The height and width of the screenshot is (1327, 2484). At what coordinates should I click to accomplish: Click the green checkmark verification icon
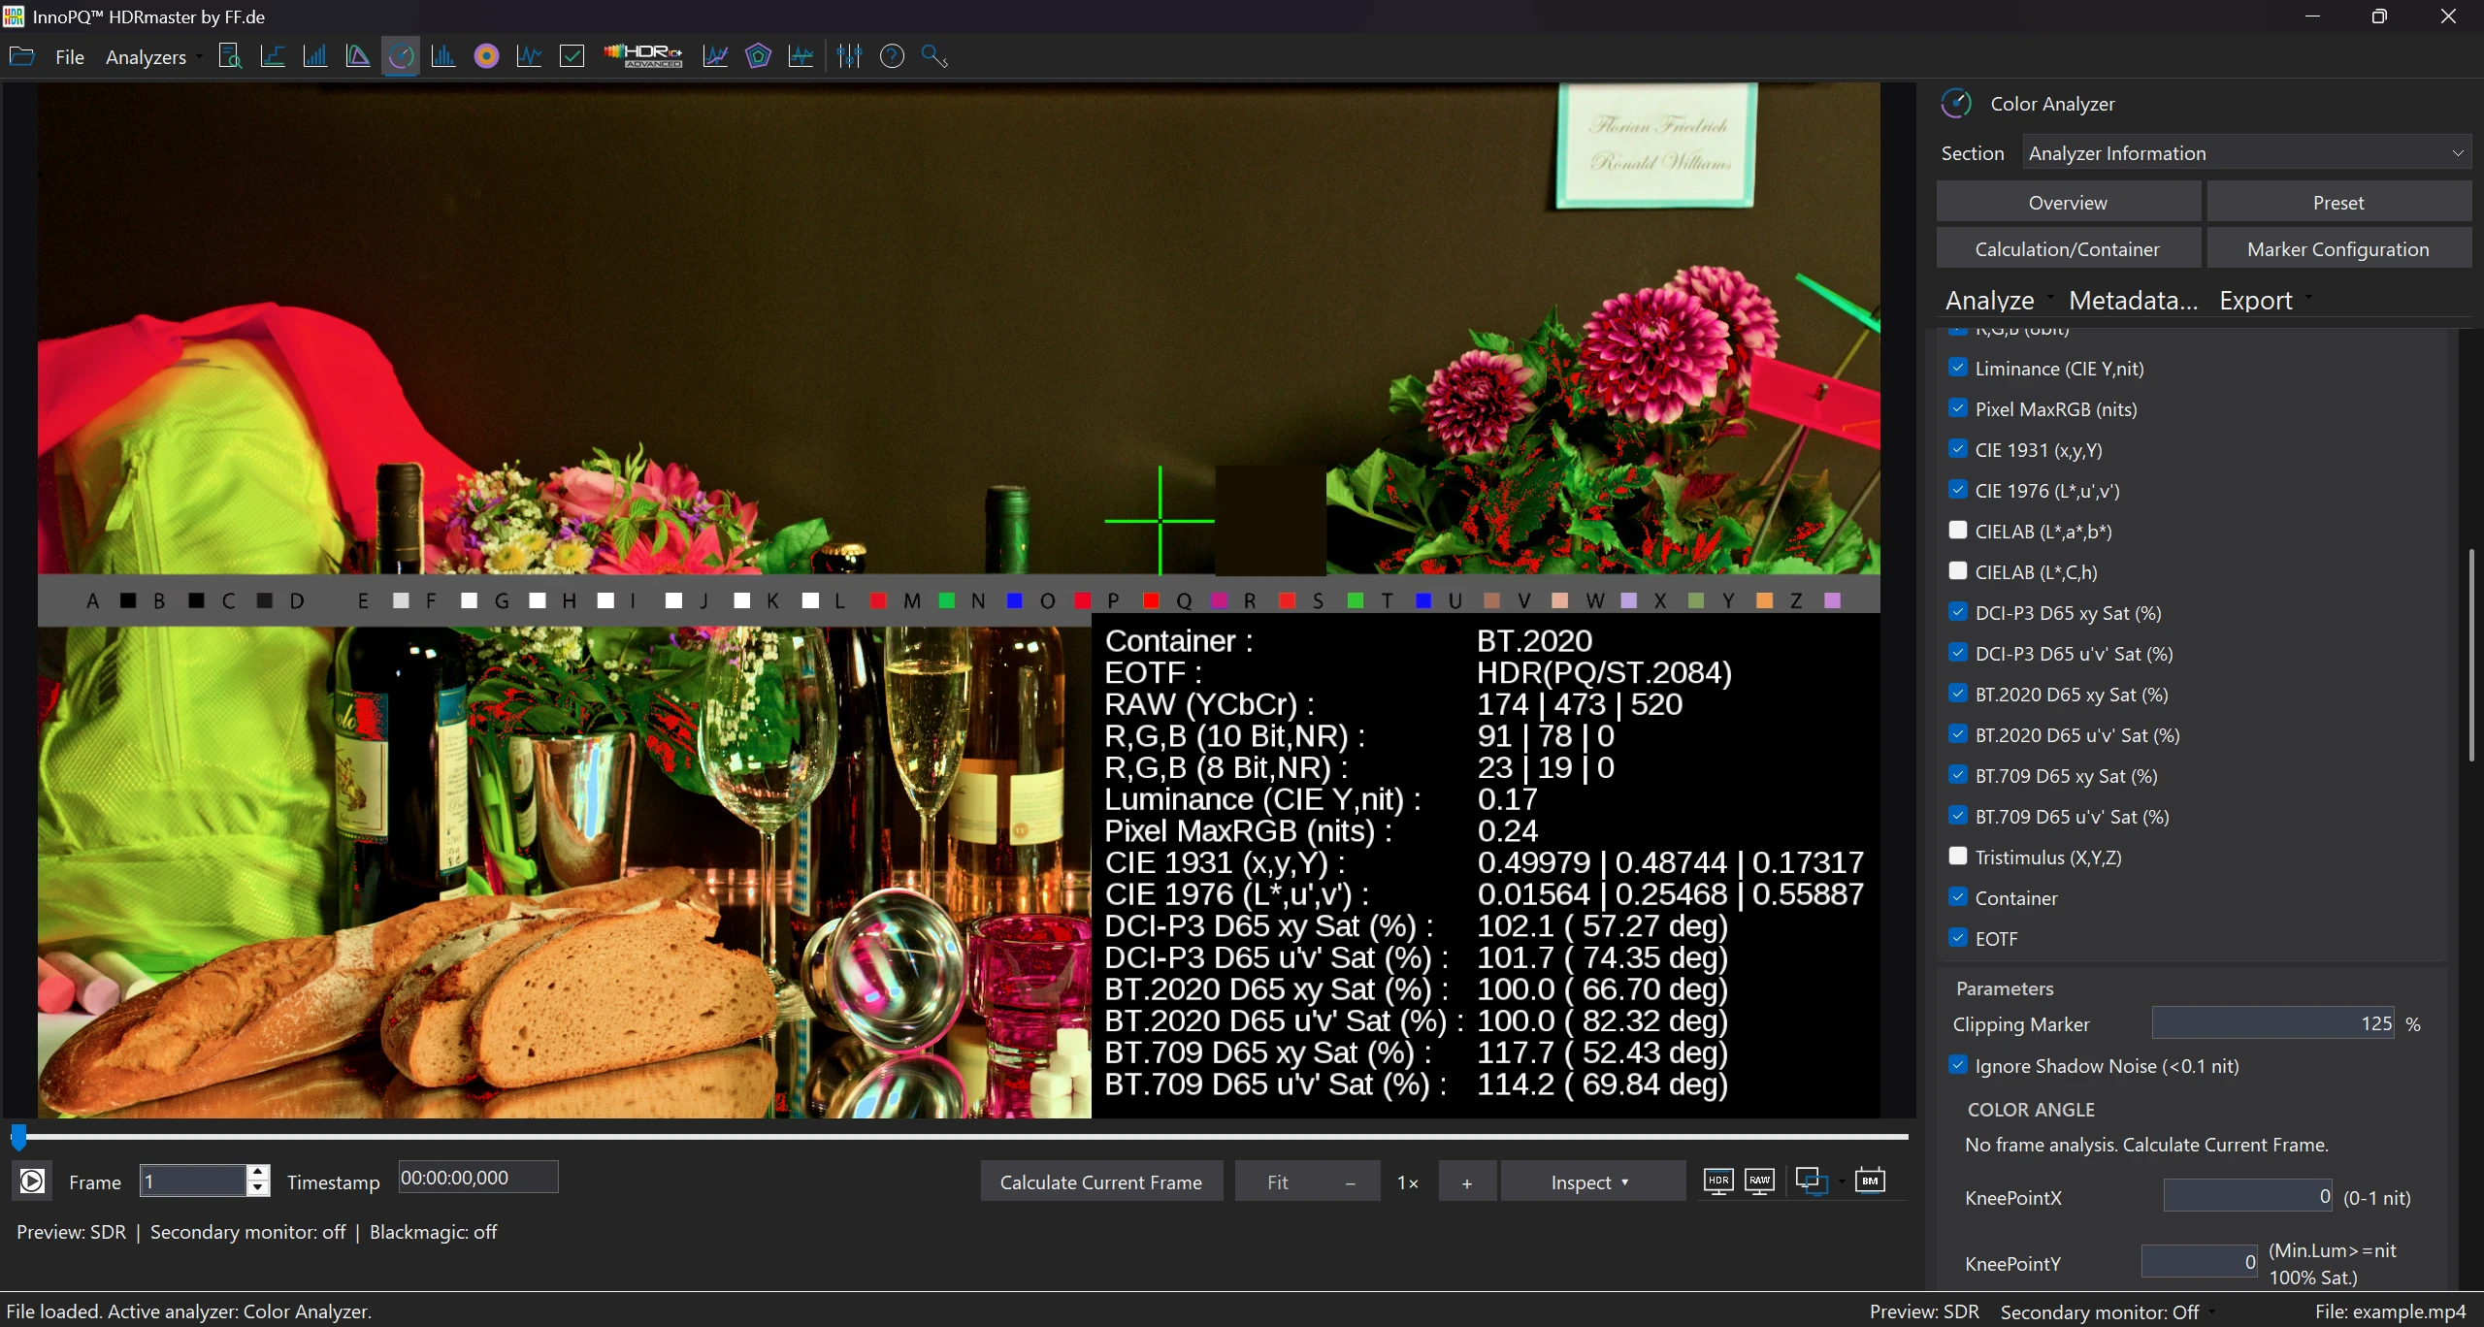click(572, 56)
